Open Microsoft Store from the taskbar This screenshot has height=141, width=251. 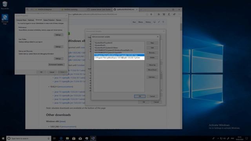(74, 138)
